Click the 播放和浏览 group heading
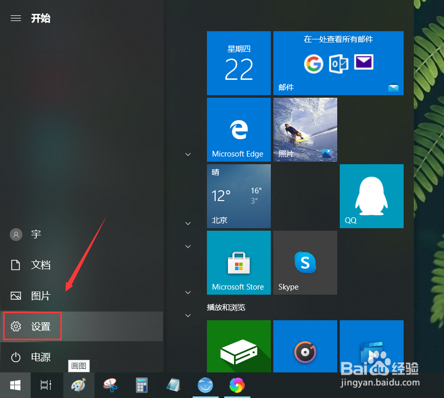This screenshot has height=398, width=444. click(226, 307)
